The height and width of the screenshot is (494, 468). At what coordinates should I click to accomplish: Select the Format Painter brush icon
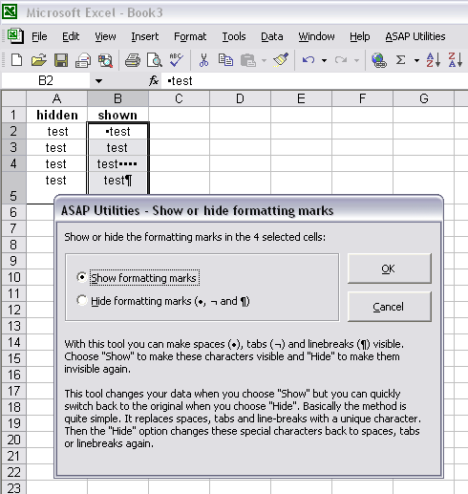(x=281, y=59)
